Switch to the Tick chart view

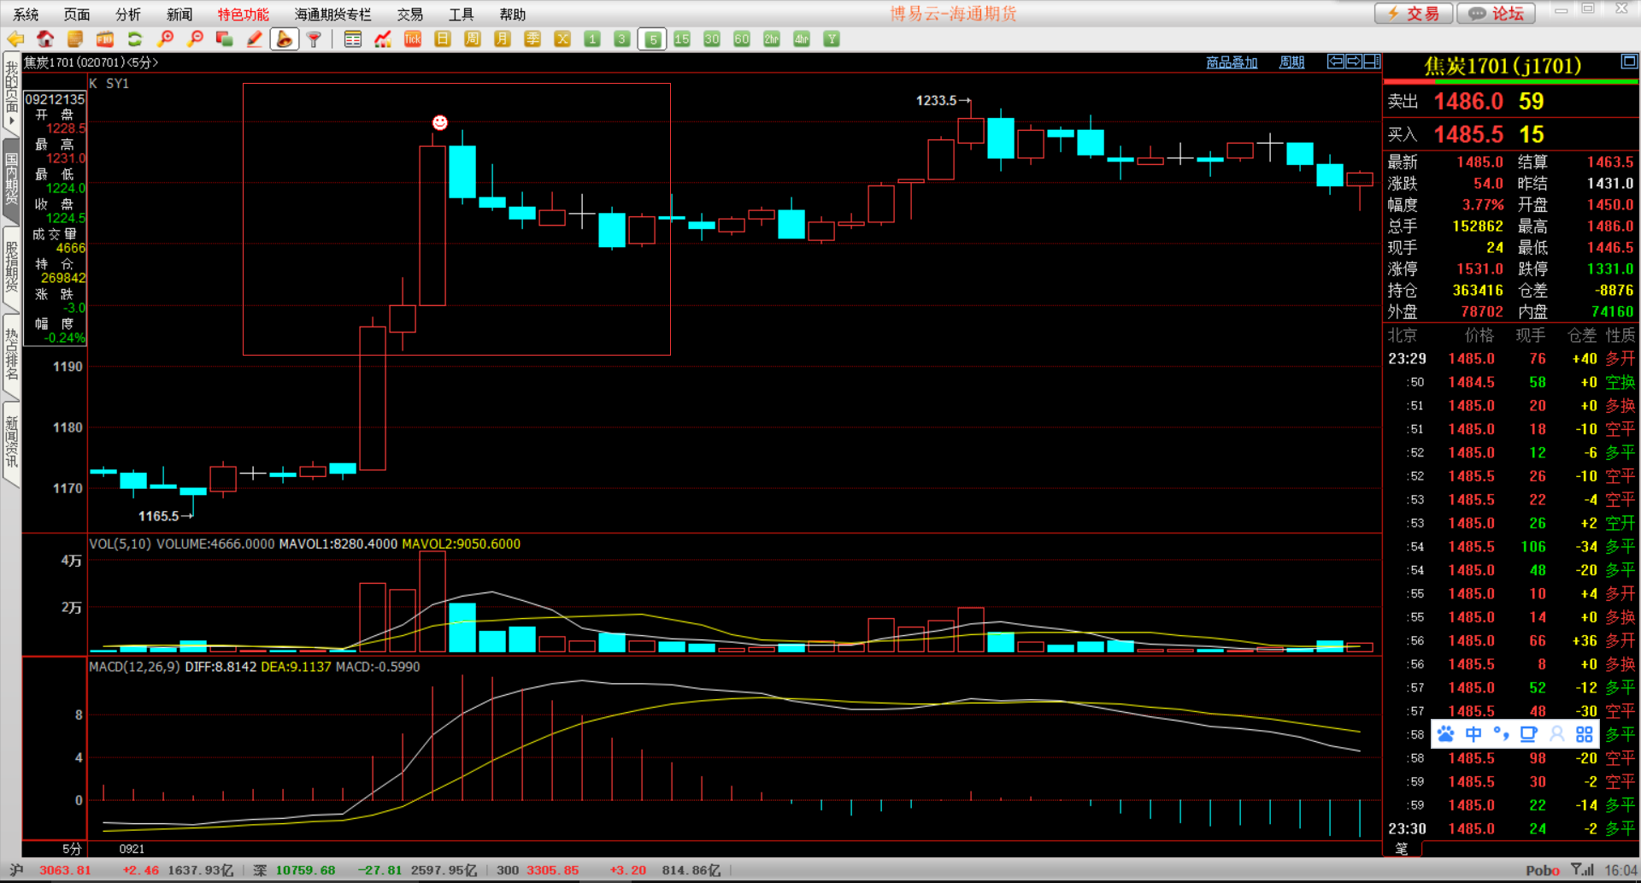pos(413,39)
